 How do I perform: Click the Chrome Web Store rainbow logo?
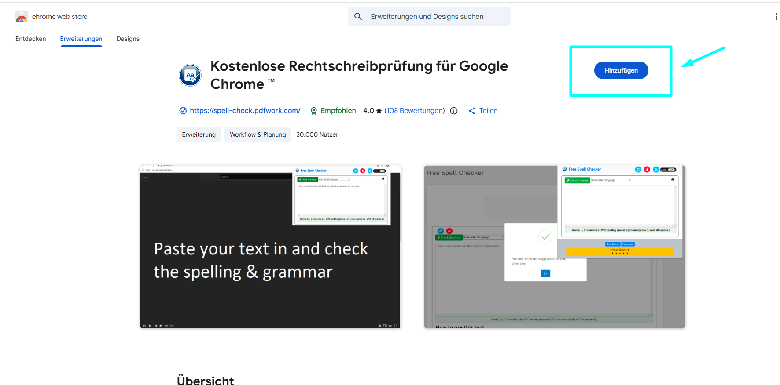pyautogui.click(x=22, y=17)
